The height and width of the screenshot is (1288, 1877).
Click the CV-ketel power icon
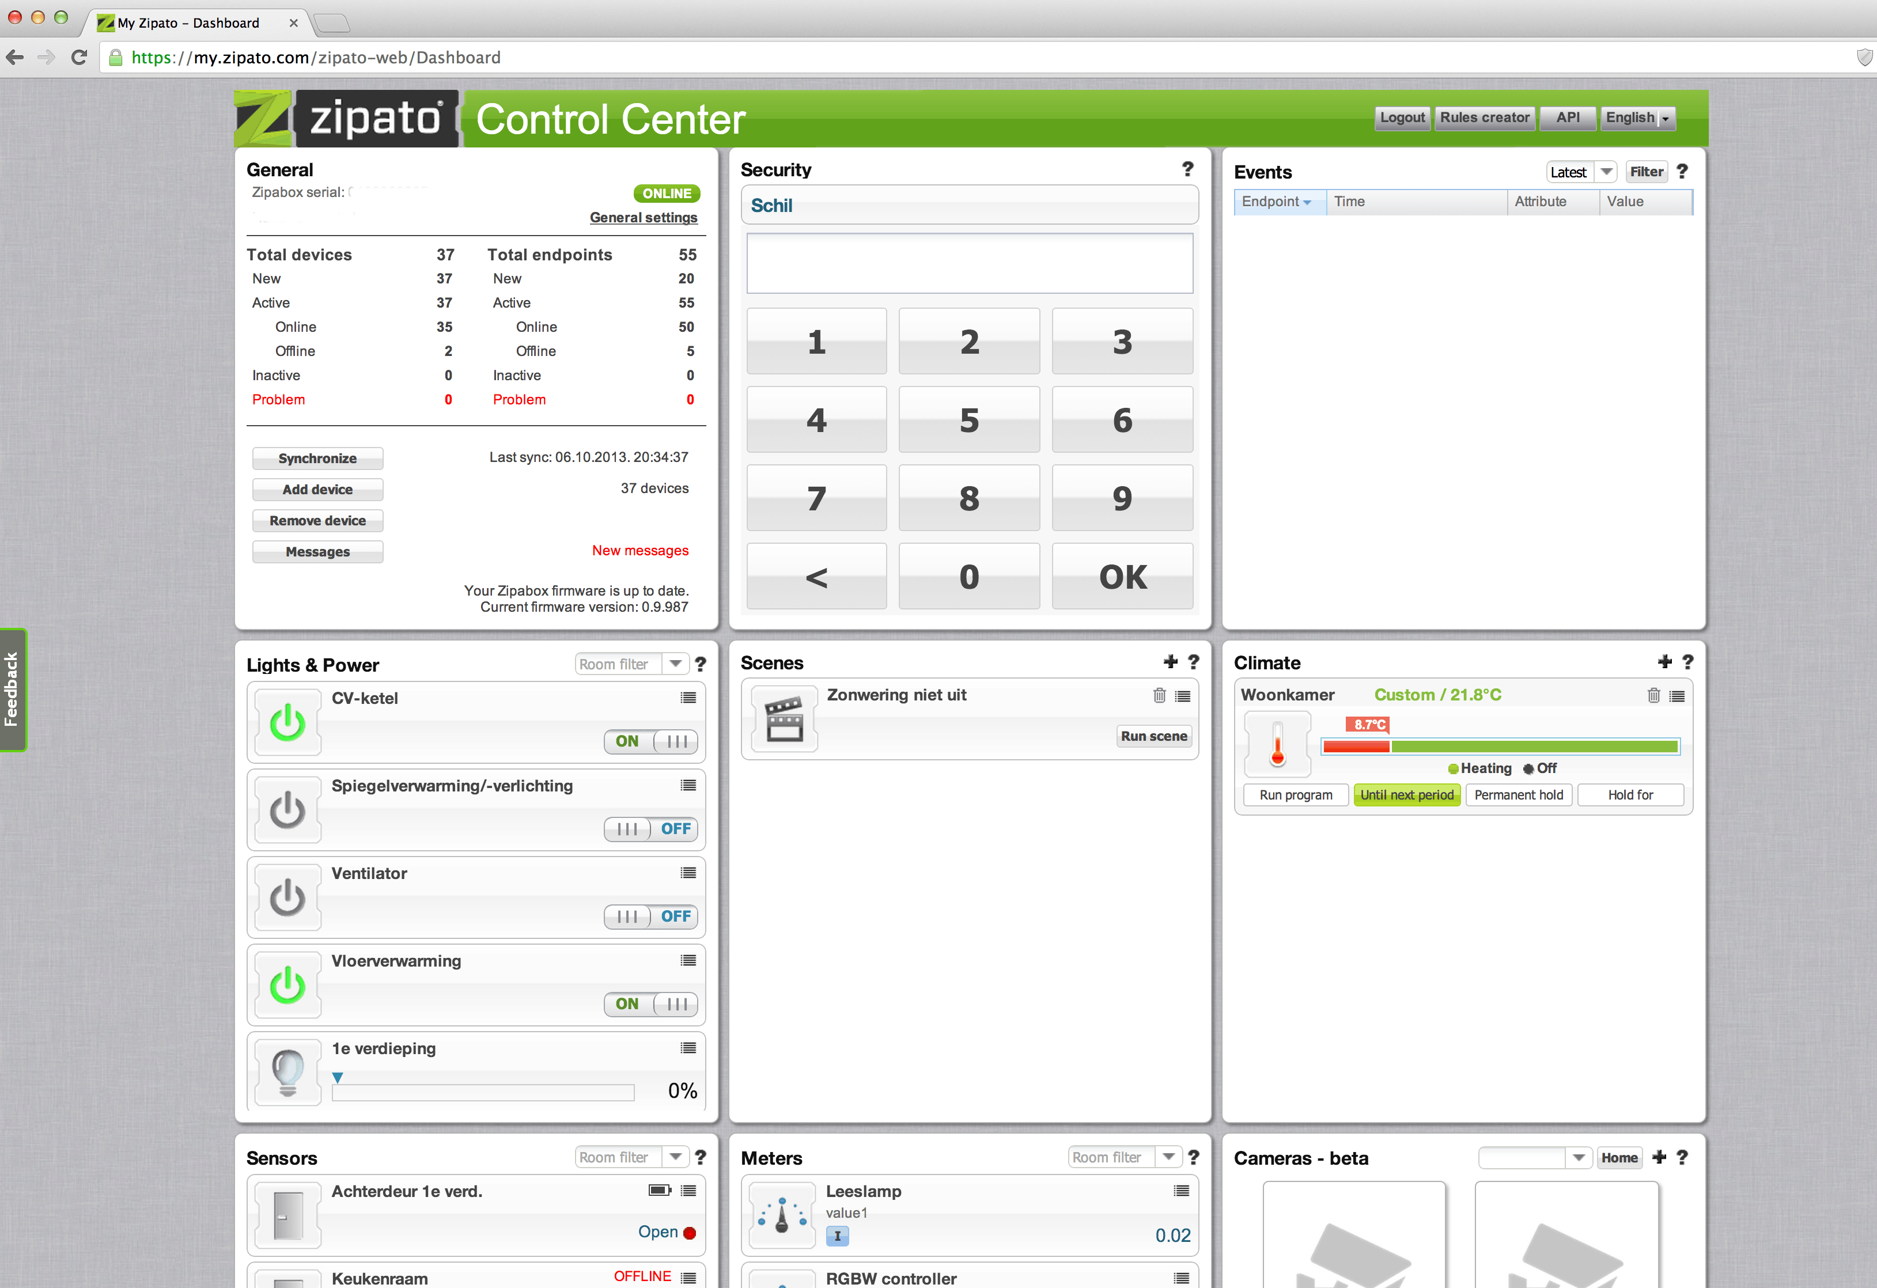287,723
